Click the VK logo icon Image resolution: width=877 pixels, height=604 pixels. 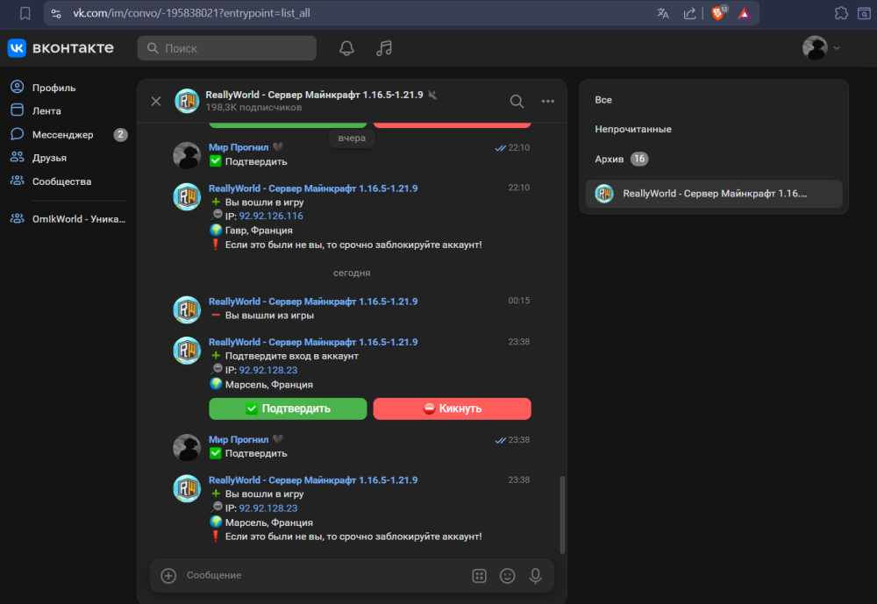(16, 48)
